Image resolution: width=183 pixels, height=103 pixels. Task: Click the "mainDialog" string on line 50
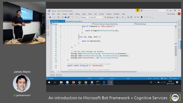(x=98, y=66)
